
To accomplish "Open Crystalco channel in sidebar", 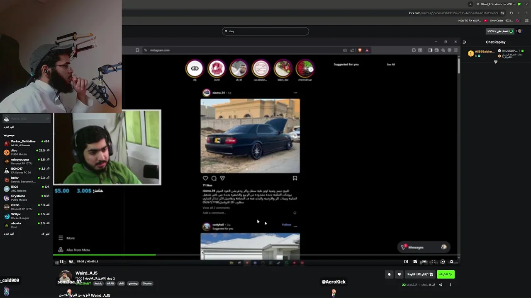I will coord(27,198).
